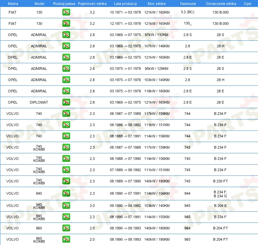This screenshot has height=245, width=258.
Task: Click the 28 S engine cell in the 97kW row
Action: pyautogui.click(x=220, y=35)
